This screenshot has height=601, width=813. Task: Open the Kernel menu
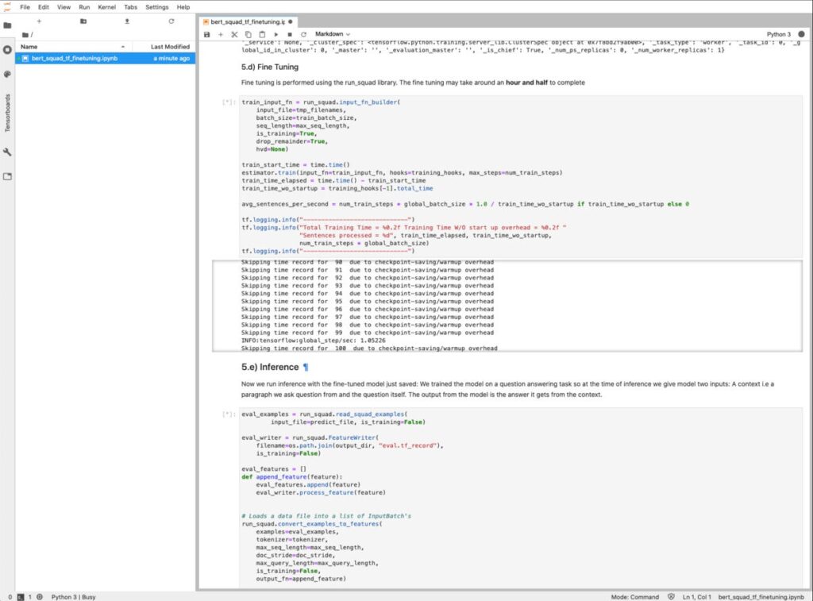click(106, 6)
